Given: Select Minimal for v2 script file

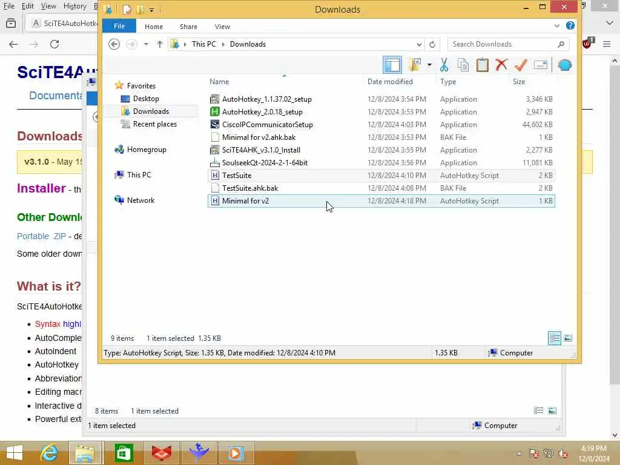Looking at the screenshot, I should tap(381, 201).
